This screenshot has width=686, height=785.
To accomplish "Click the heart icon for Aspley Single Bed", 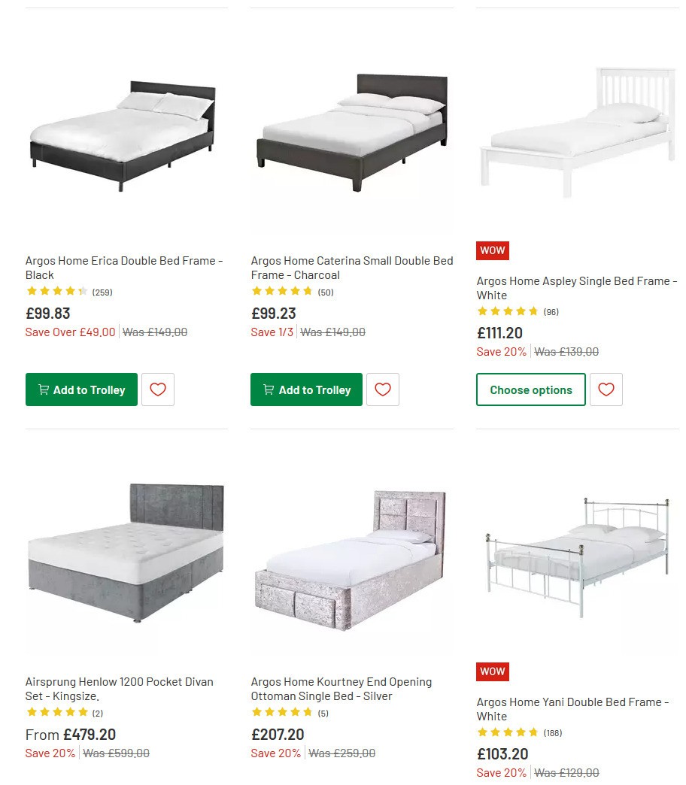I will 606,389.
